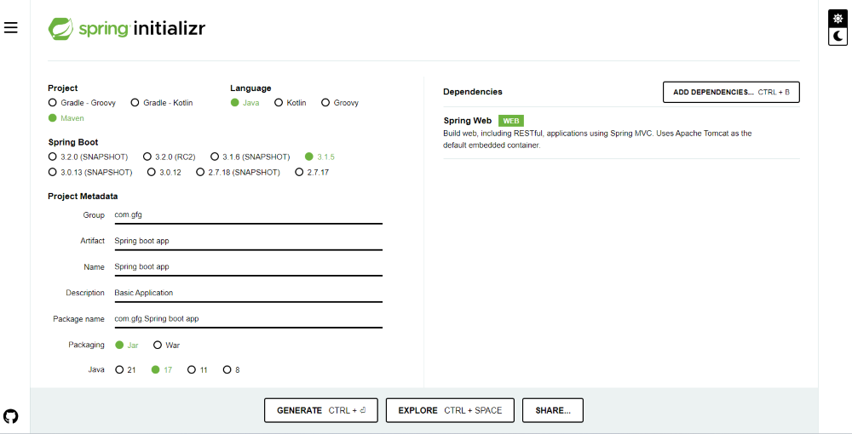Choose Java as the language
852x434 pixels.
pyautogui.click(x=245, y=102)
